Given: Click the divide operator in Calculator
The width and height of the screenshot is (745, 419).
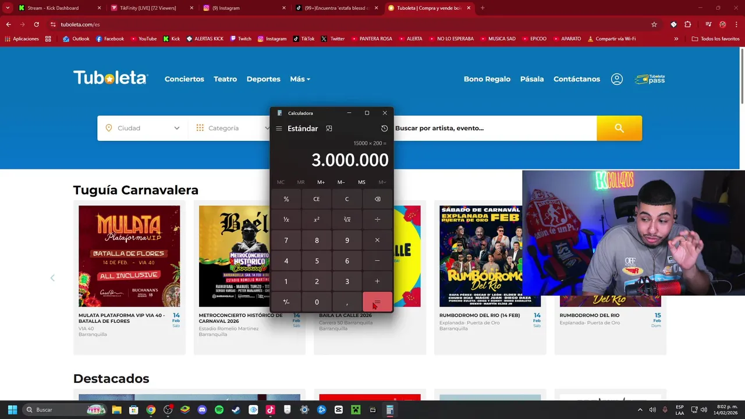Looking at the screenshot, I should (377, 219).
